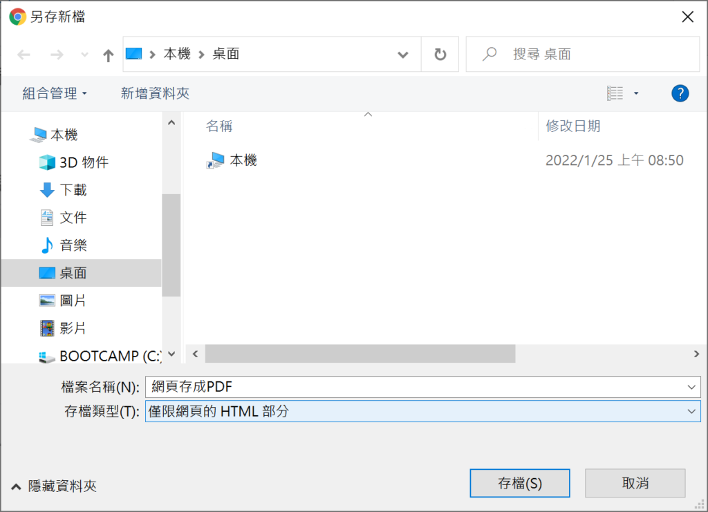Open the 組合管理 menu

click(x=55, y=93)
